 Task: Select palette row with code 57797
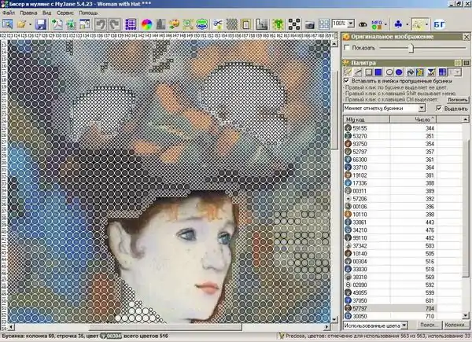[403, 308]
